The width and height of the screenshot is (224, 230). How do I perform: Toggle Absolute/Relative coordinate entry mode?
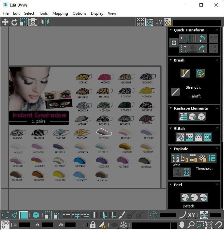6,225
